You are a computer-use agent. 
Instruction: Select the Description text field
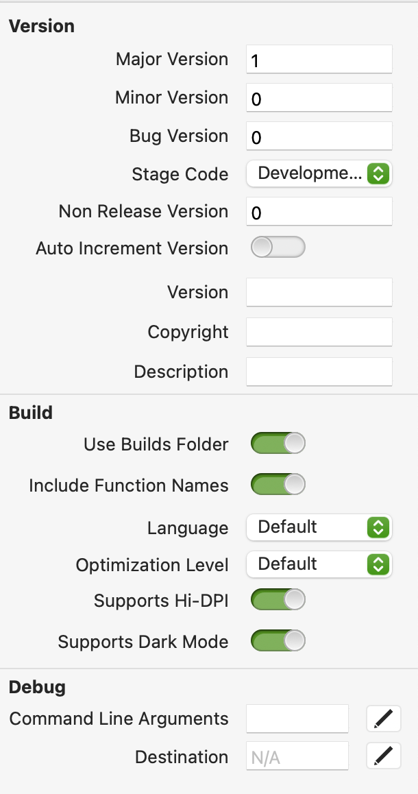(319, 371)
